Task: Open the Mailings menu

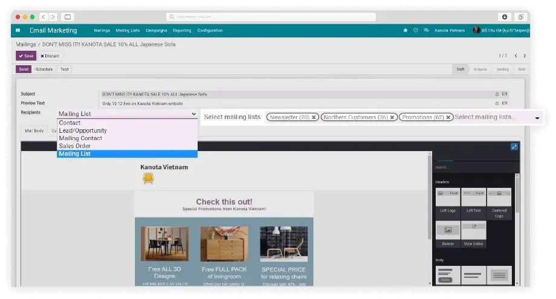Action: click(x=102, y=30)
